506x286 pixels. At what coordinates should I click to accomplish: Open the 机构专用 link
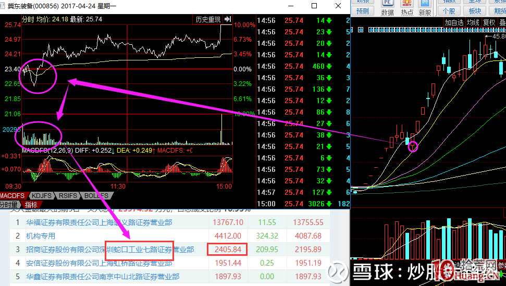41,236
